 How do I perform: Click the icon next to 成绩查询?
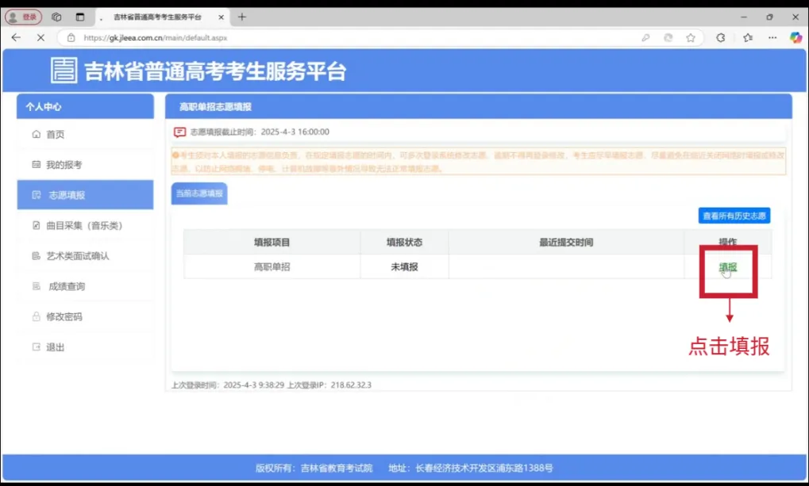click(x=36, y=286)
